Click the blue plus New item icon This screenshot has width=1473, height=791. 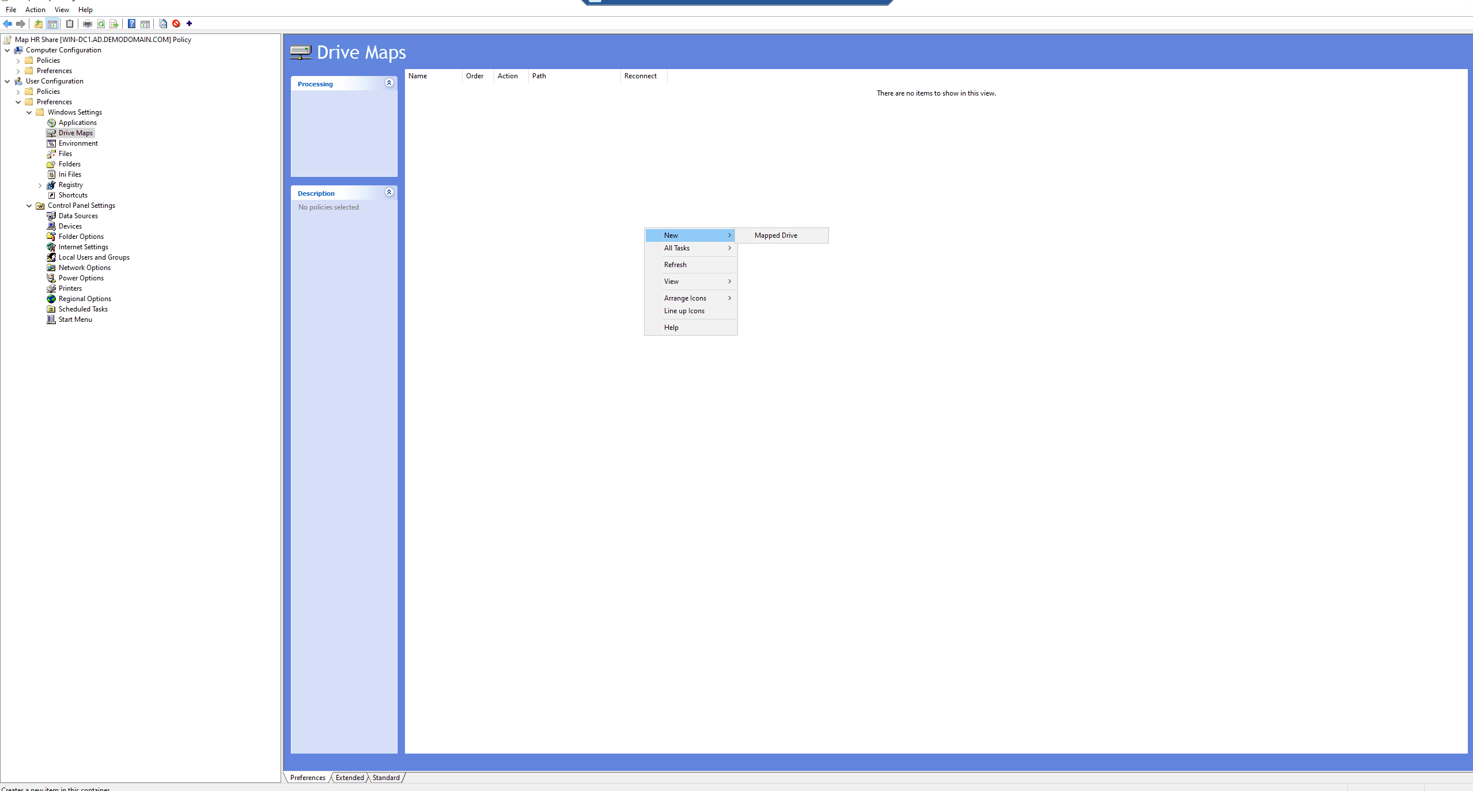(x=189, y=24)
